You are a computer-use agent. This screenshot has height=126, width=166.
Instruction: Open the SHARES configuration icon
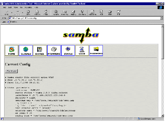tap(40, 51)
